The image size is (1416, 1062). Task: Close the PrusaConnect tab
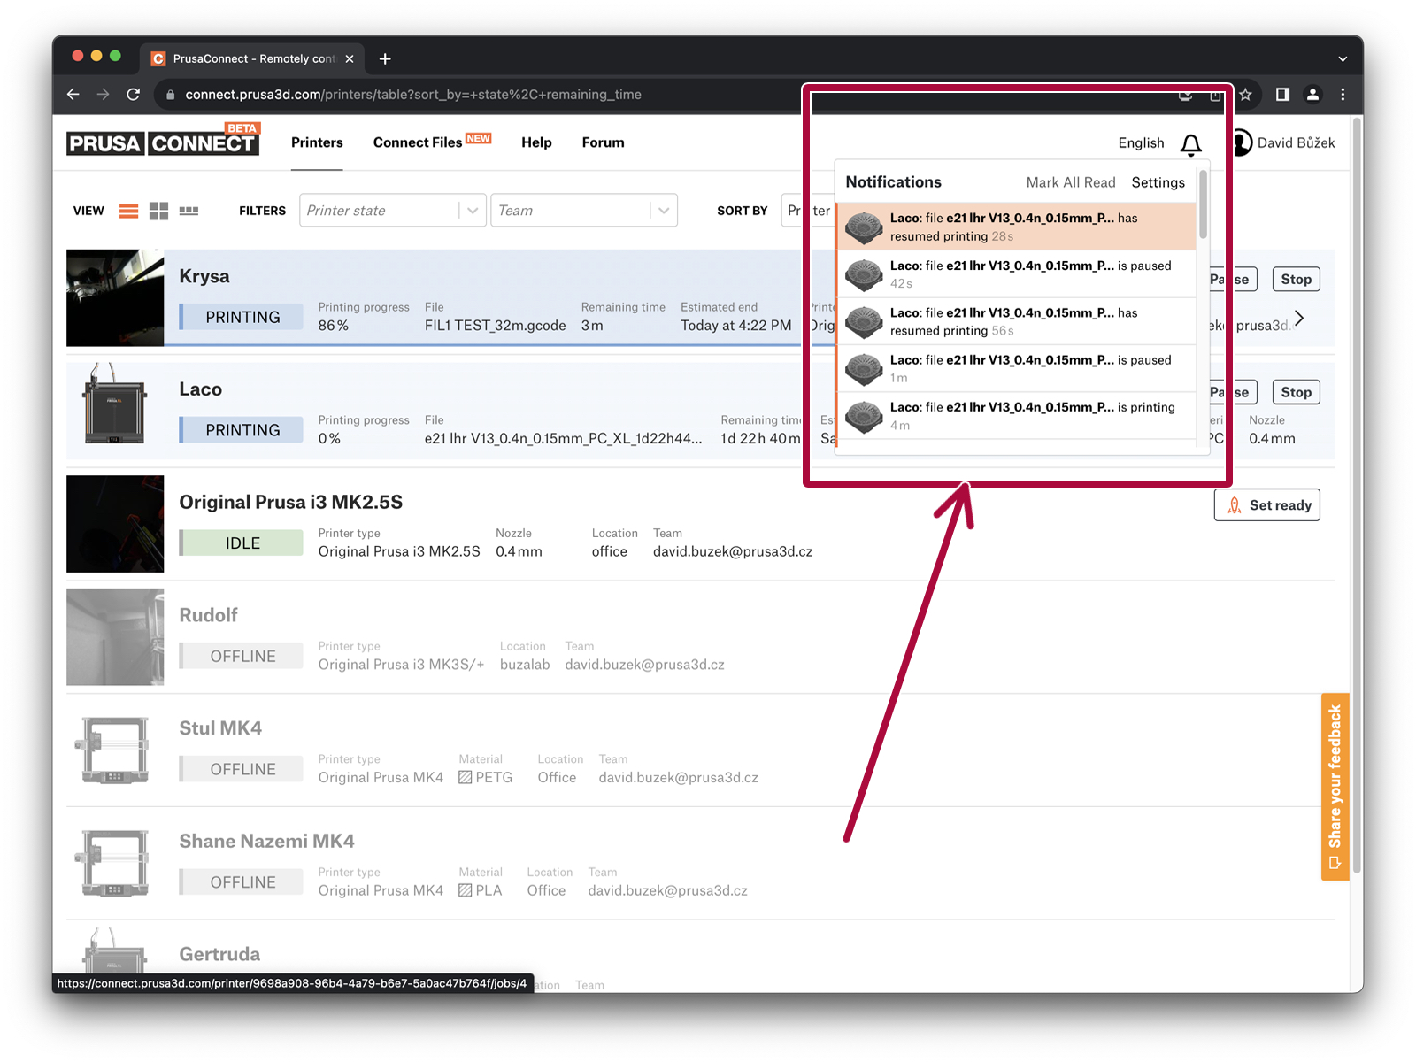tap(350, 59)
